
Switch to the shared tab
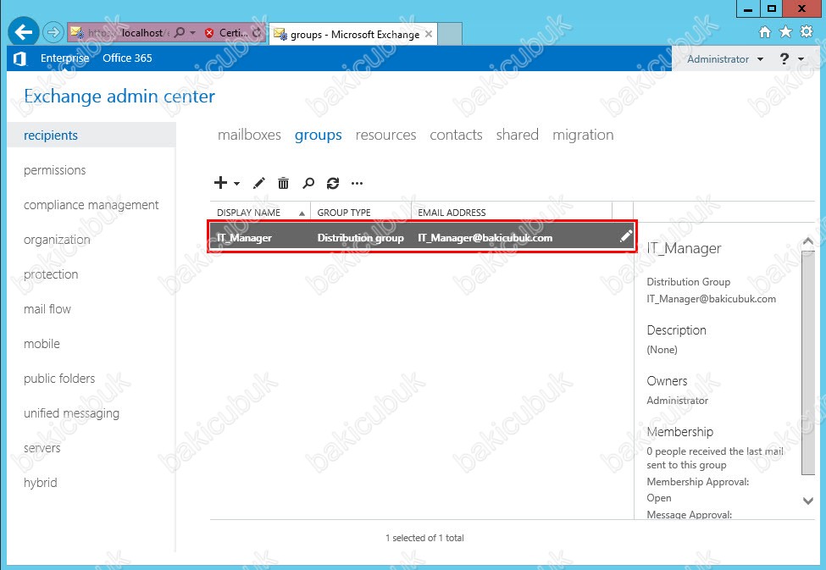point(518,135)
